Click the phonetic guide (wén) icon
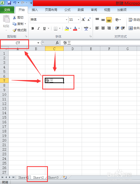This screenshot has height=184, width=140. (86, 28)
